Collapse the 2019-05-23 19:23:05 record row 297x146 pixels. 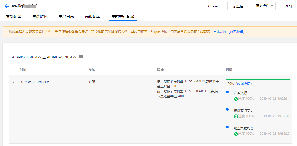[x=13, y=82]
